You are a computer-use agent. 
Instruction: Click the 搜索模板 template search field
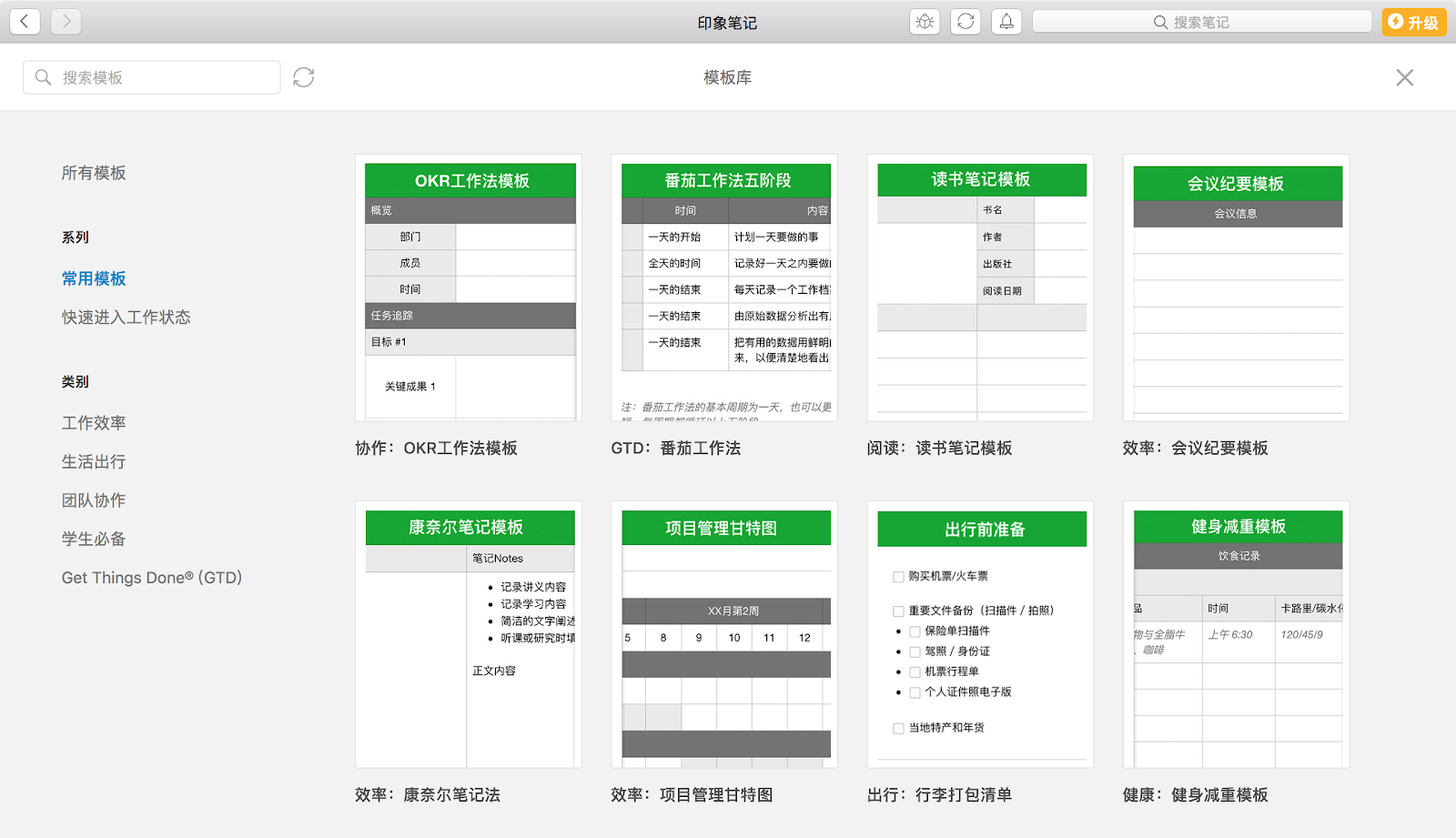coord(152,77)
